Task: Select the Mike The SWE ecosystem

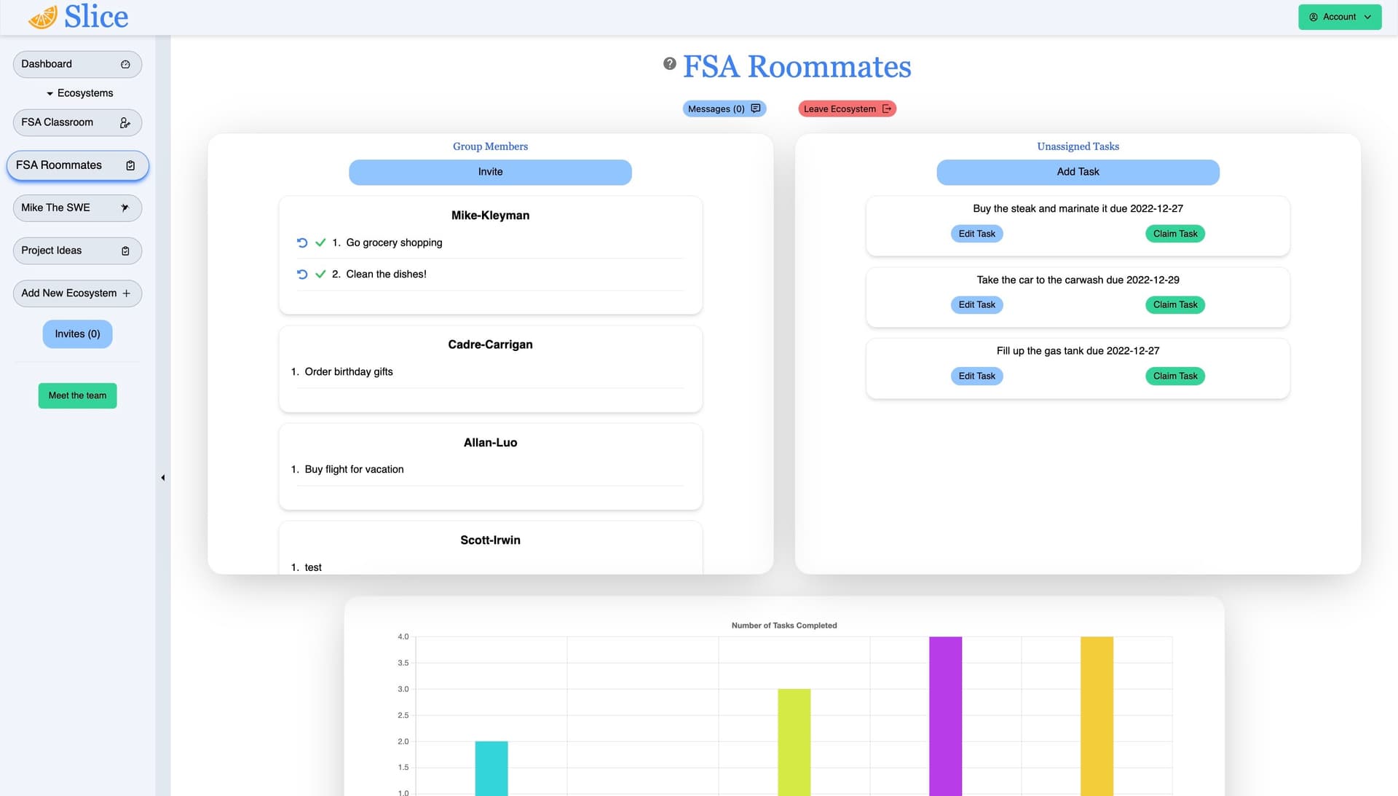Action: [77, 208]
